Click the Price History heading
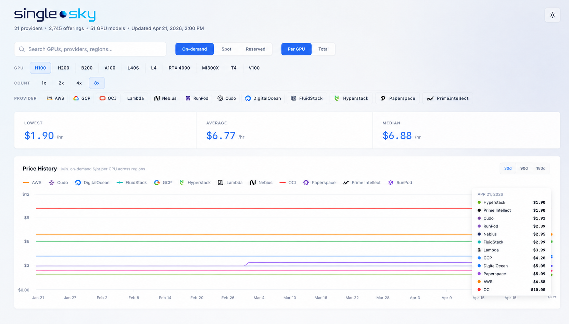569x324 pixels. pyautogui.click(x=40, y=169)
